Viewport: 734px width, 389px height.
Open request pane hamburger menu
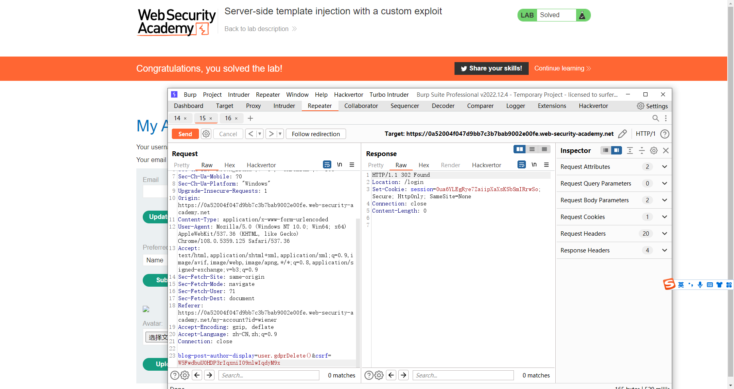(x=352, y=164)
